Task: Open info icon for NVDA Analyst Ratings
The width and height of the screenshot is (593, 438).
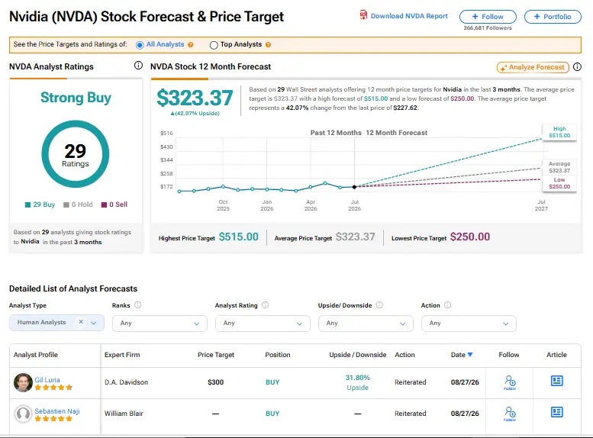Action: click(138, 66)
